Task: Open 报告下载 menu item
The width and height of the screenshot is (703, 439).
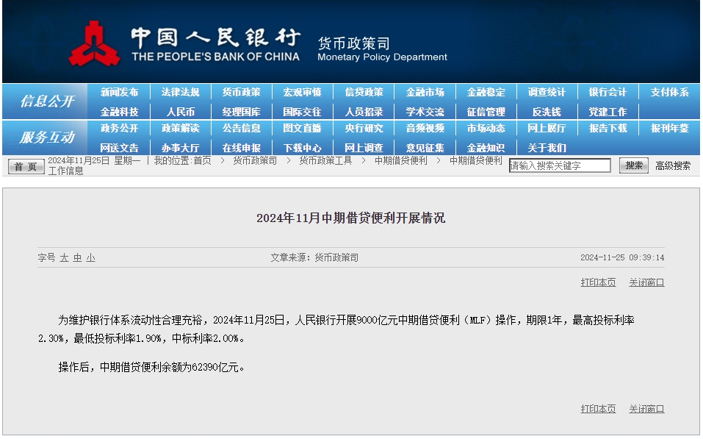Action: (x=608, y=129)
